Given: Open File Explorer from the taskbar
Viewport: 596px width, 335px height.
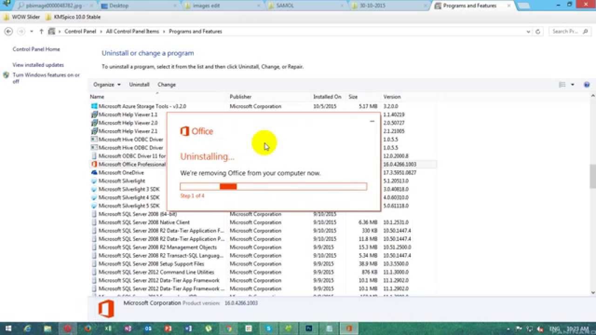Looking at the screenshot, I should [x=47, y=328].
